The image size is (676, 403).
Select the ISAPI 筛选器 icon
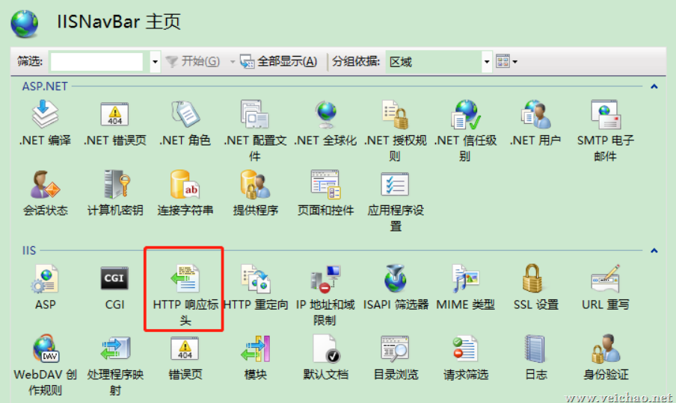[396, 278]
